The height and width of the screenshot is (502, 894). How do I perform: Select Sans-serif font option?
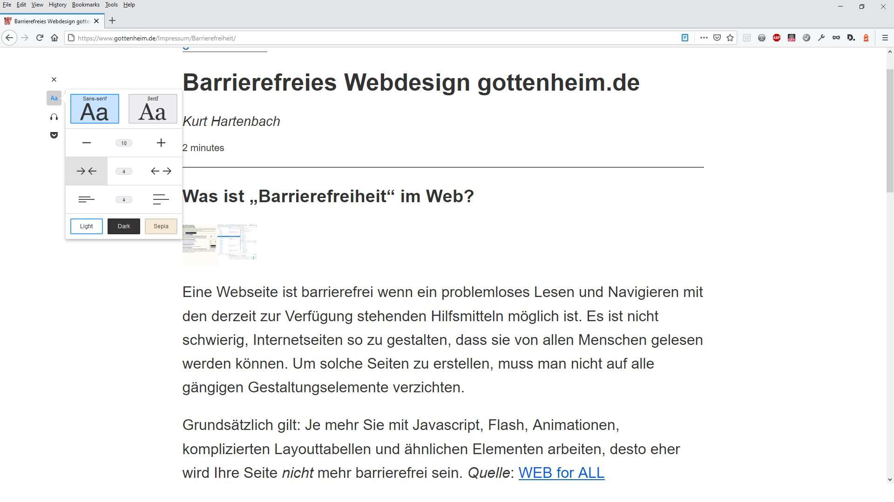(x=95, y=109)
